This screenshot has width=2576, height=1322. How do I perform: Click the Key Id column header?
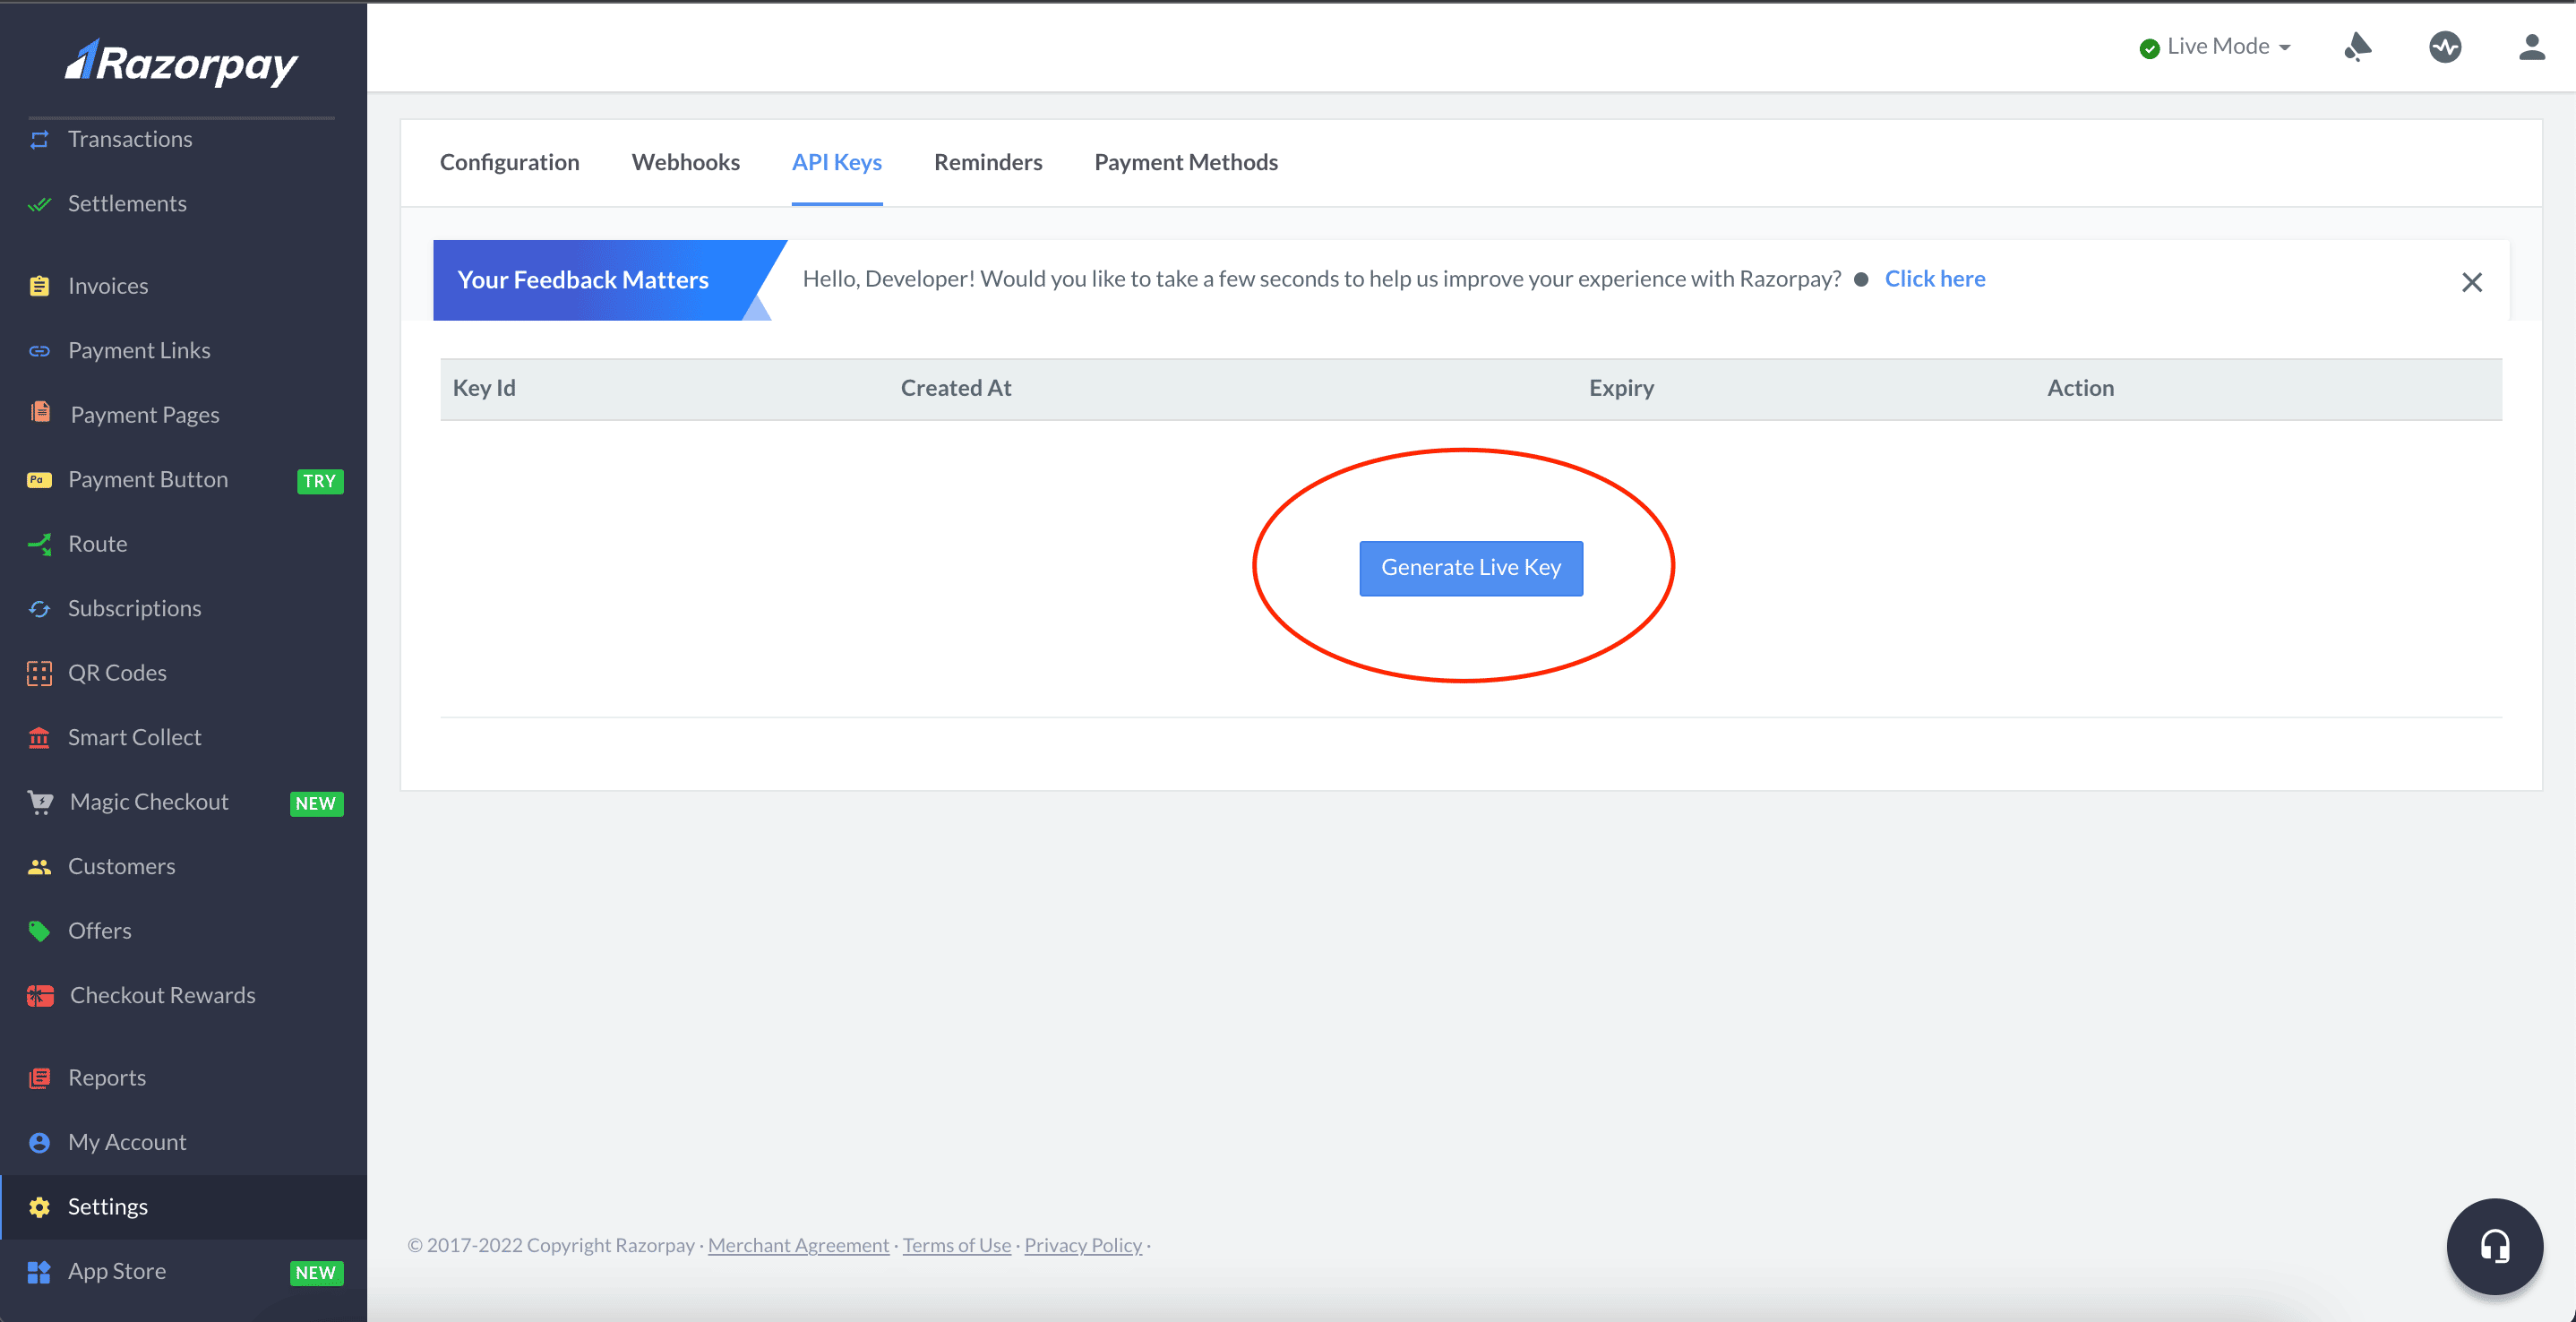coord(484,388)
